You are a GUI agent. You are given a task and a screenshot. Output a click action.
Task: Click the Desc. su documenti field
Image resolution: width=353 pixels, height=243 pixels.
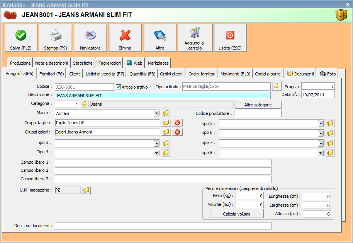click(x=163, y=226)
